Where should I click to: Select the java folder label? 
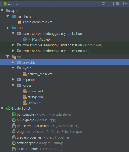[x=20, y=28]
